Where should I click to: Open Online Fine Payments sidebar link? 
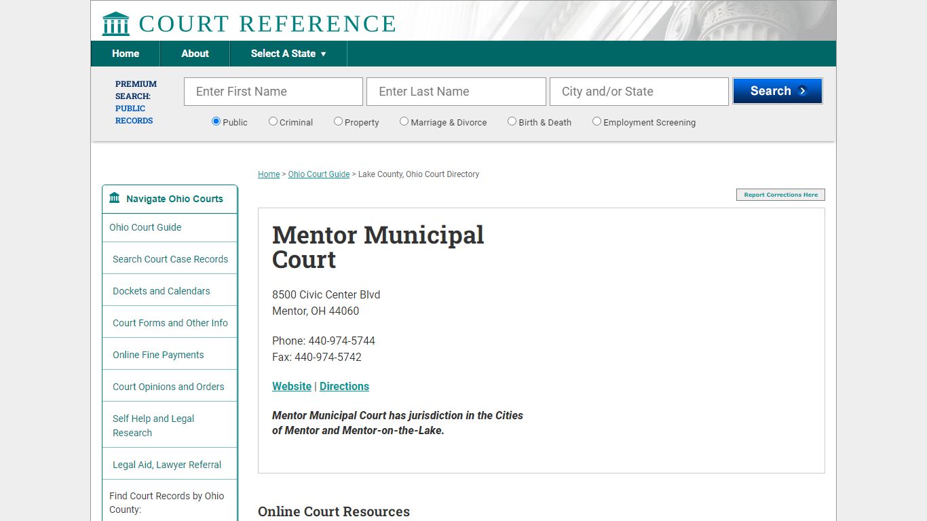158,355
